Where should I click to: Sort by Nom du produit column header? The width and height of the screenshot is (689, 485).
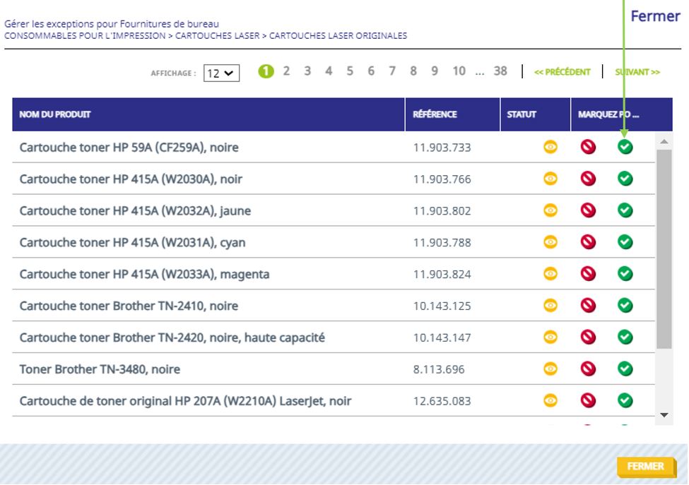coord(55,114)
